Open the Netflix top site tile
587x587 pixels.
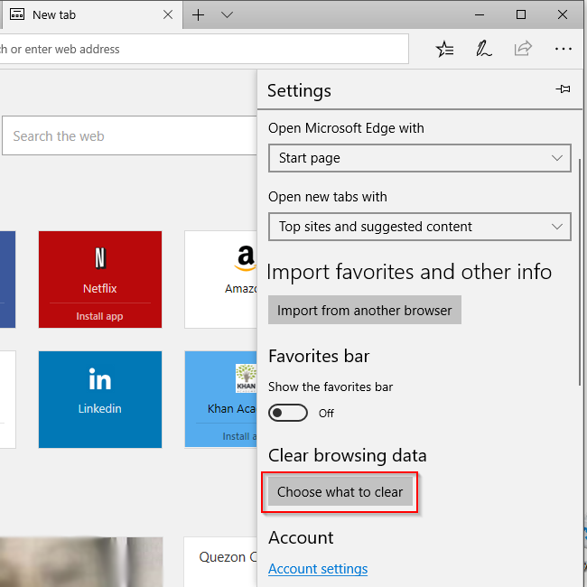point(100,279)
